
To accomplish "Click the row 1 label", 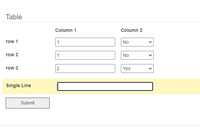I will point(12,41).
